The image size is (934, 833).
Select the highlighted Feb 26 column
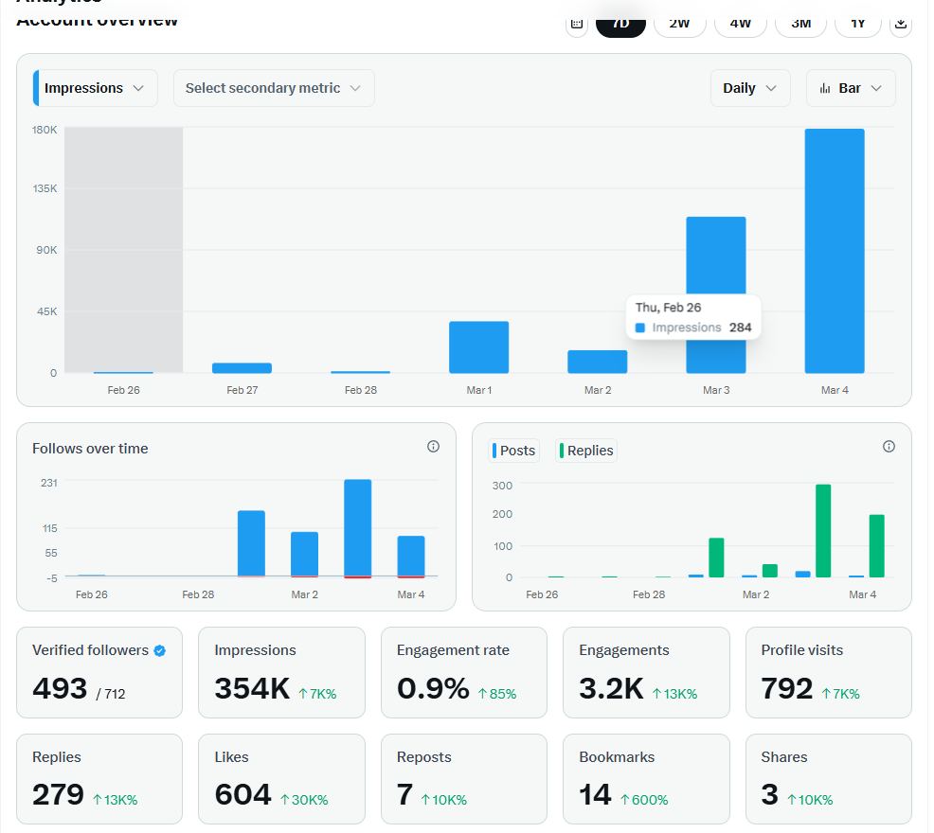(124, 251)
